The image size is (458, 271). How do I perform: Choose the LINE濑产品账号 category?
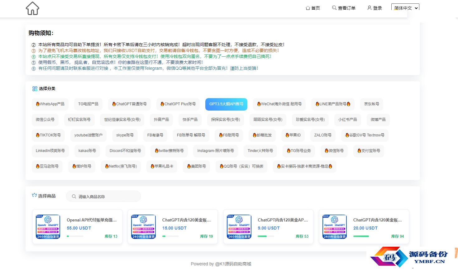[333, 104]
